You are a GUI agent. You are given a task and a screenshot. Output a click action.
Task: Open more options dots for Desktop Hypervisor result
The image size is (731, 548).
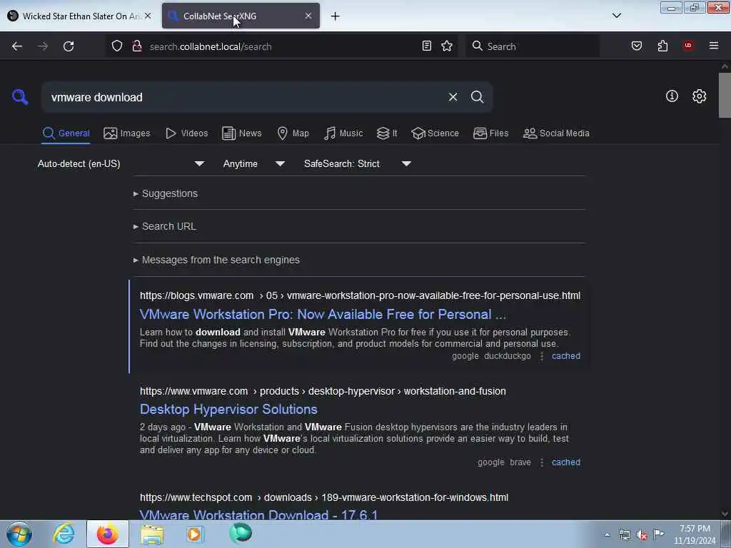tap(541, 462)
